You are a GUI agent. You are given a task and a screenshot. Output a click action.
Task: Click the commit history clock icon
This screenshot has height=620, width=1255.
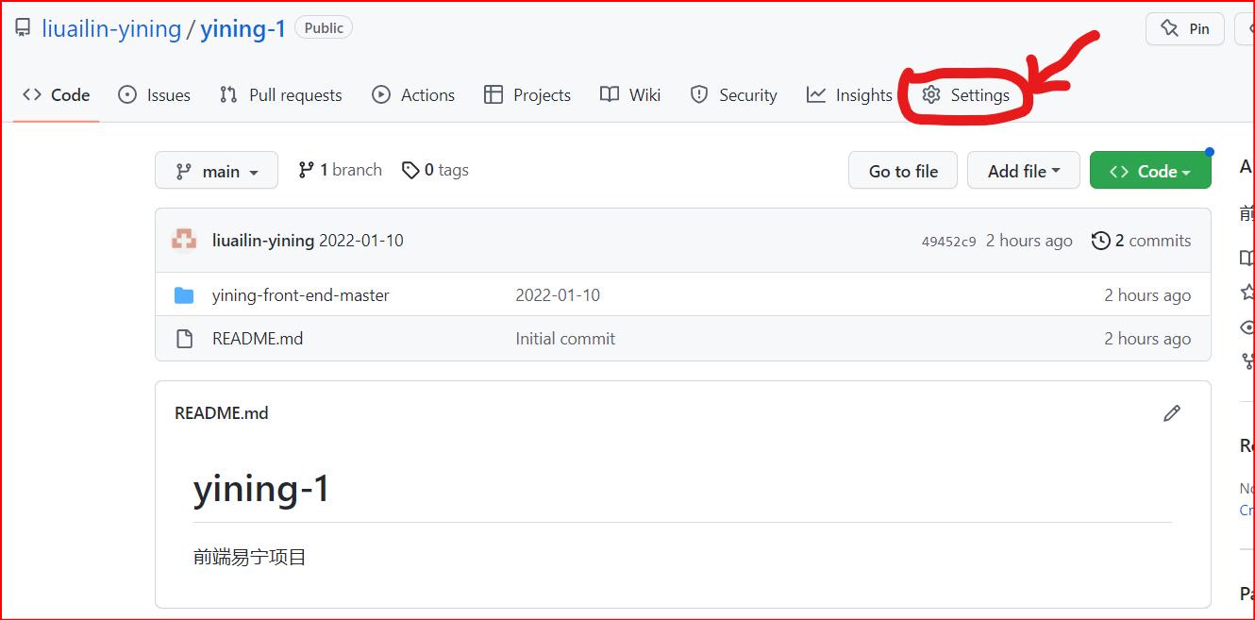pos(1101,241)
